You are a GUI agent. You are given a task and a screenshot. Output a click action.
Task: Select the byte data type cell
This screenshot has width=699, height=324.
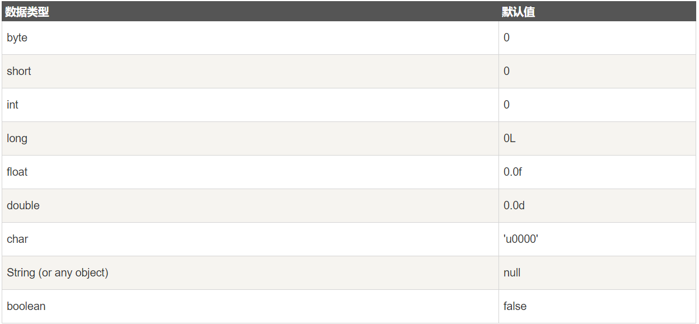pos(17,38)
